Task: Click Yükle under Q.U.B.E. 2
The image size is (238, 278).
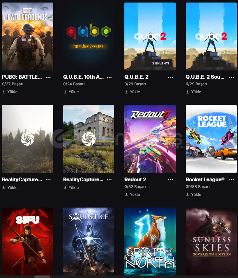Action: click(x=133, y=92)
